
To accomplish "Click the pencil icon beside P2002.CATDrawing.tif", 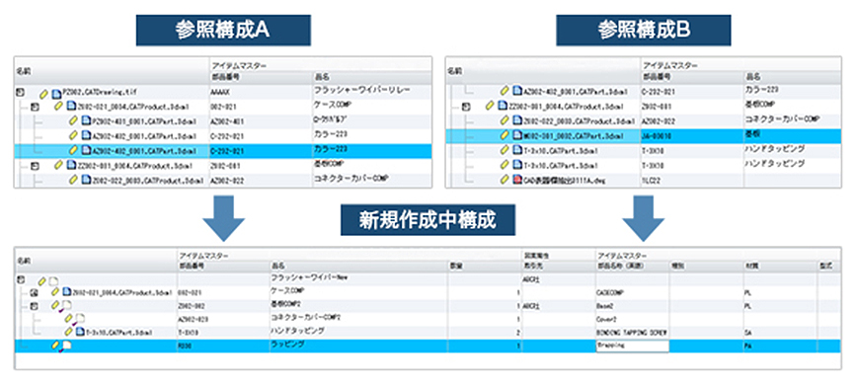I will [44, 94].
